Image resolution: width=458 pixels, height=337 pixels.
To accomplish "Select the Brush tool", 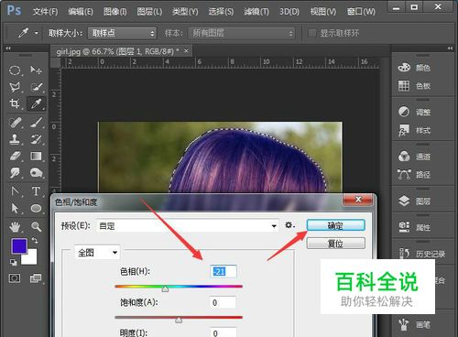I will pos(37,123).
